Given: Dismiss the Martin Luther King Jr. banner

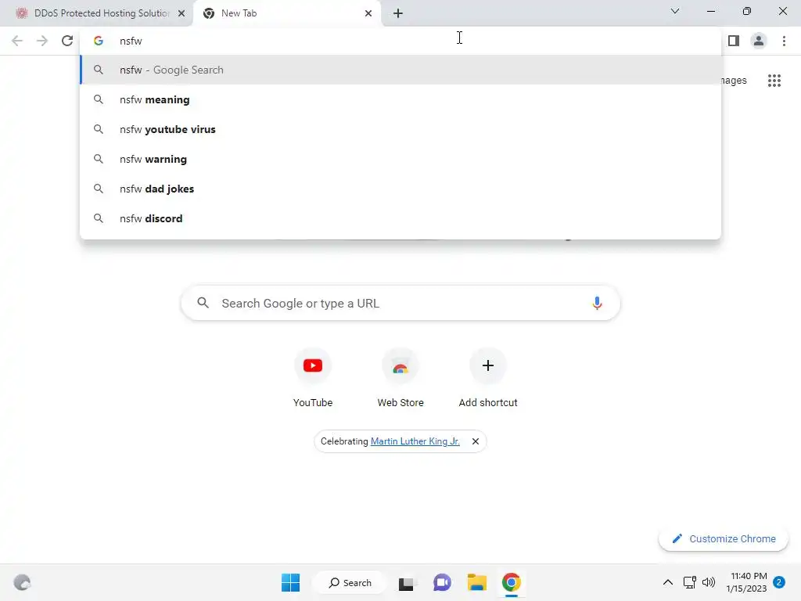Looking at the screenshot, I should tap(476, 441).
